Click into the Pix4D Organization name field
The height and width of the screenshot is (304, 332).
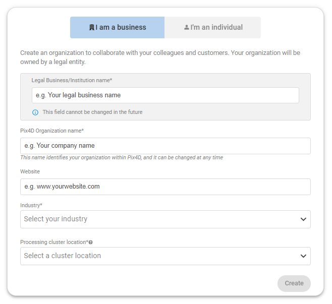(x=165, y=146)
